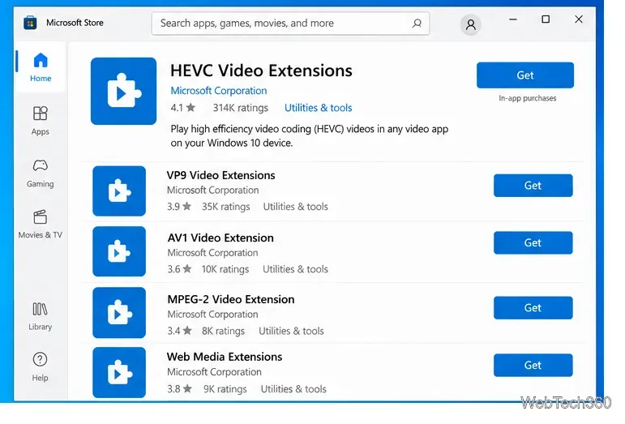
Task: Get AV1 Video Extension
Action: tap(533, 242)
